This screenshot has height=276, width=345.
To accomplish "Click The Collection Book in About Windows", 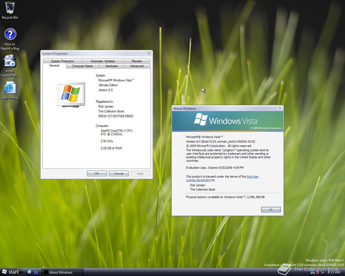I will [x=203, y=189].
